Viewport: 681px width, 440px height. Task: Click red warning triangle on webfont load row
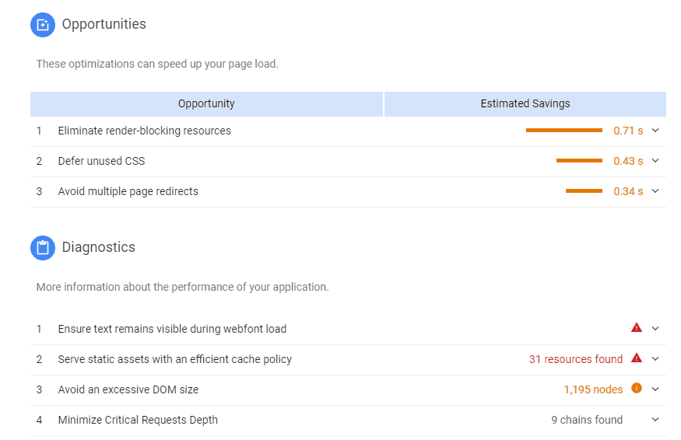point(637,328)
